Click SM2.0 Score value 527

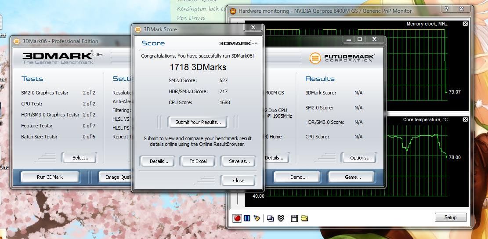pos(224,80)
